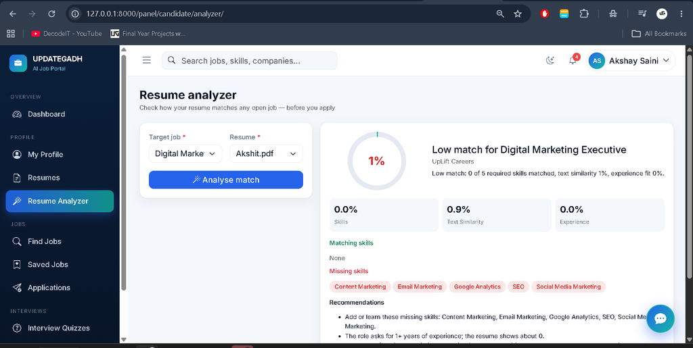Click the Recommendations heading
This screenshot has height=348, width=693.
click(357, 303)
